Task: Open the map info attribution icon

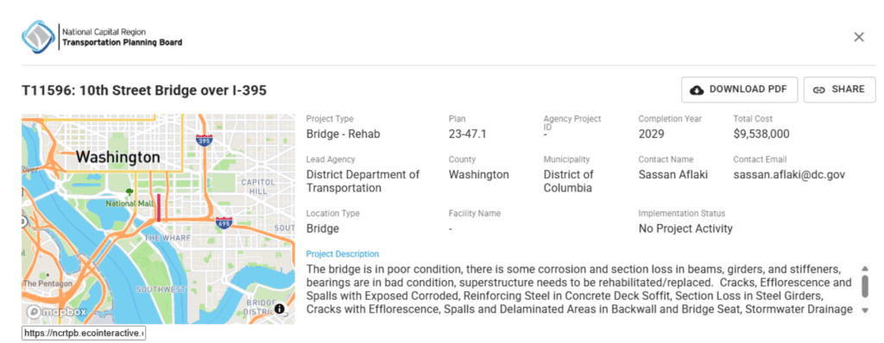Action: tap(280, 308)
